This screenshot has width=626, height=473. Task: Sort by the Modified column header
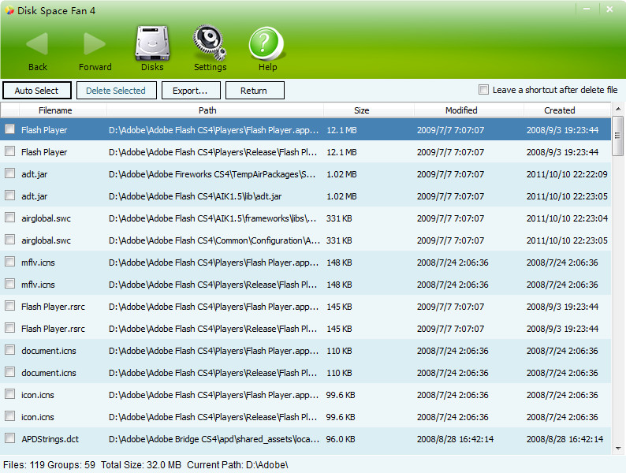(461, 110)
